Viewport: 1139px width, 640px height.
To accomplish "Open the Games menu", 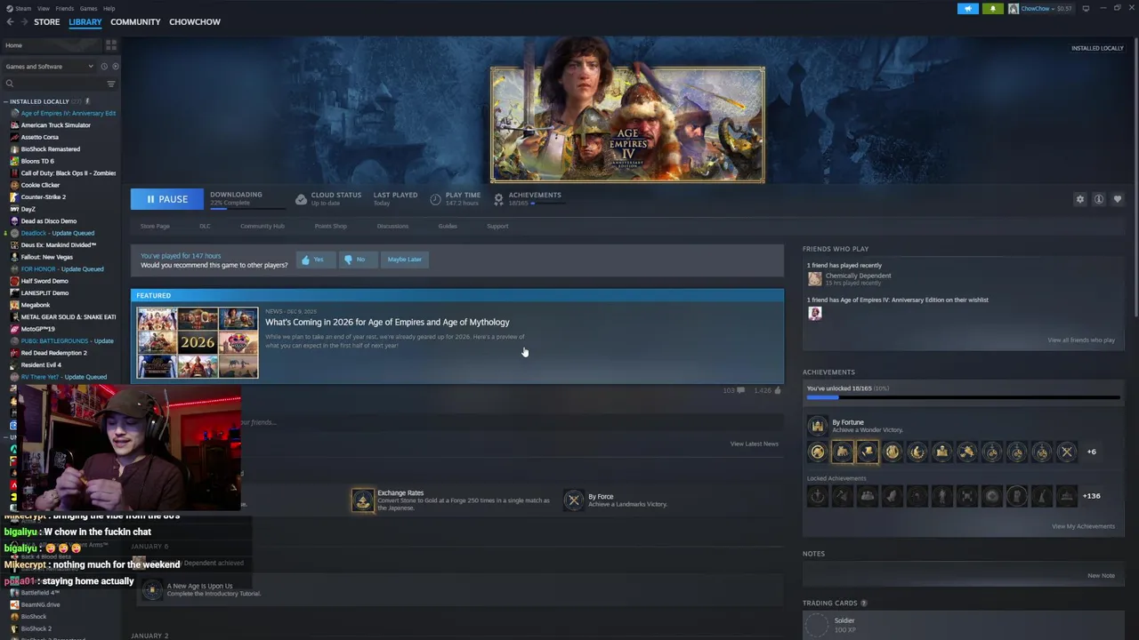I will point(88,8).
